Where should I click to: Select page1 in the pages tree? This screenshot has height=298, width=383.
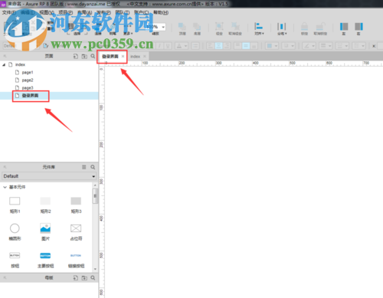pyautogui.click(x=28, y=73)
